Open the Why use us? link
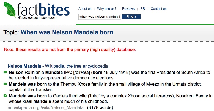The height and width of the screenshot is (111, 214). pos(107,9)
